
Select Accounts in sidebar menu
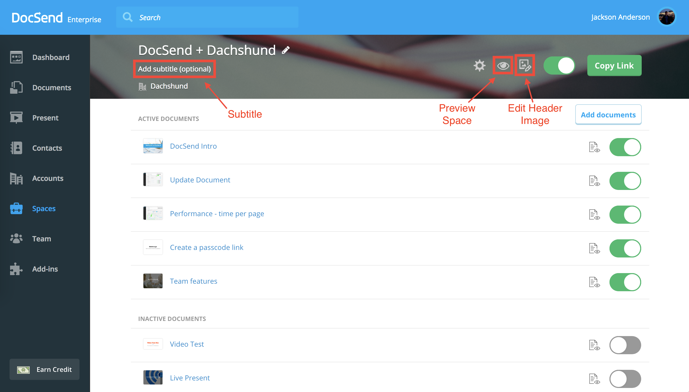point(48,178)
